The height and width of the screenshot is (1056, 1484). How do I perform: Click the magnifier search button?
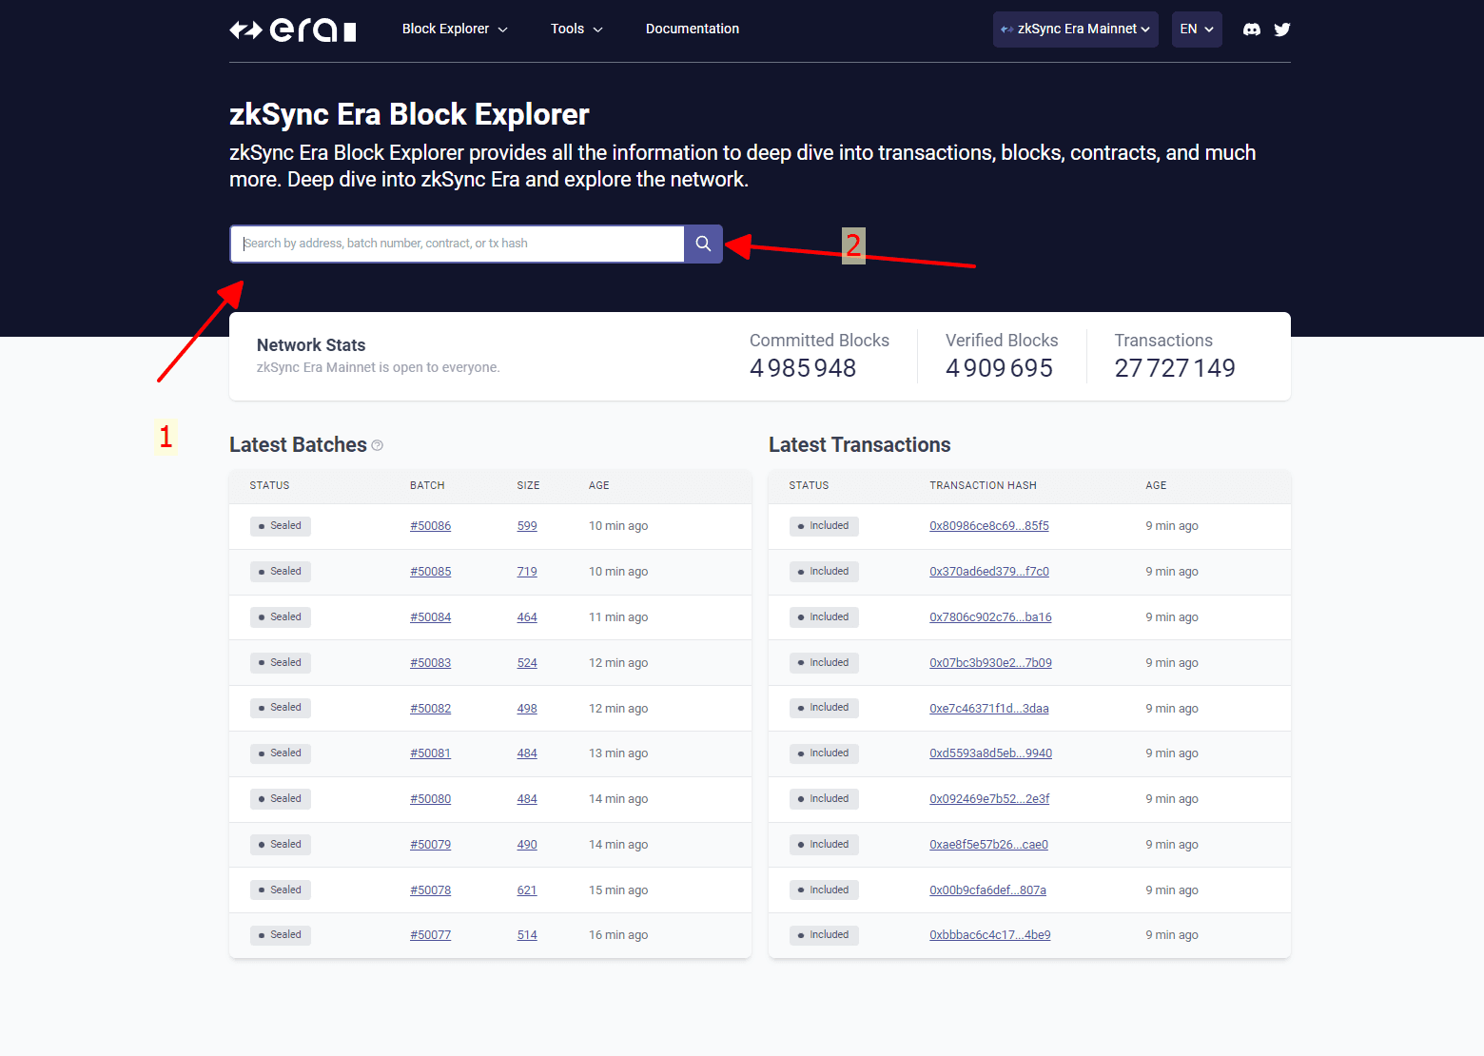703,244
